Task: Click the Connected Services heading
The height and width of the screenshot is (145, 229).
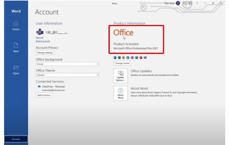Action: pyautogui.click(x=50, y=81)
